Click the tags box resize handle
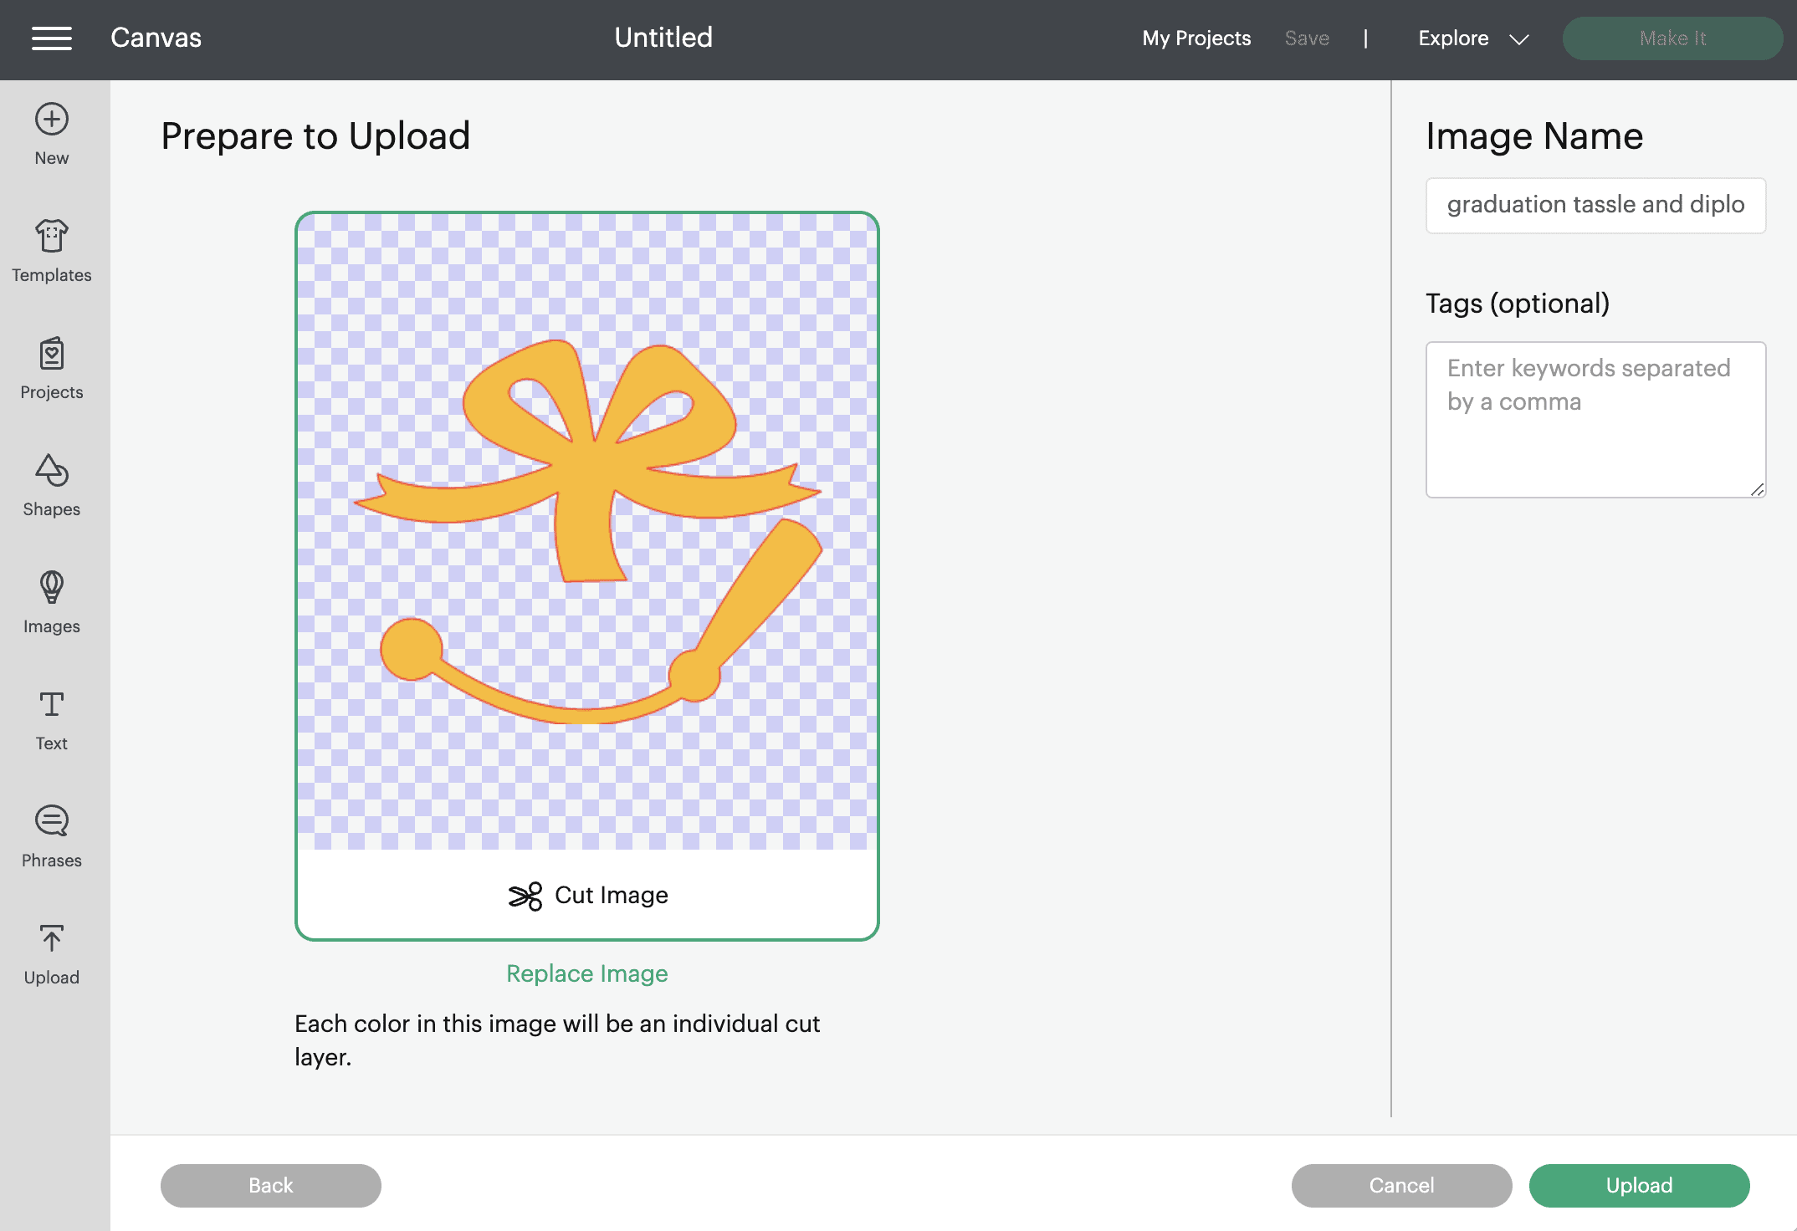This screenshot has height=1231, width=1797. coord(1757,490)
